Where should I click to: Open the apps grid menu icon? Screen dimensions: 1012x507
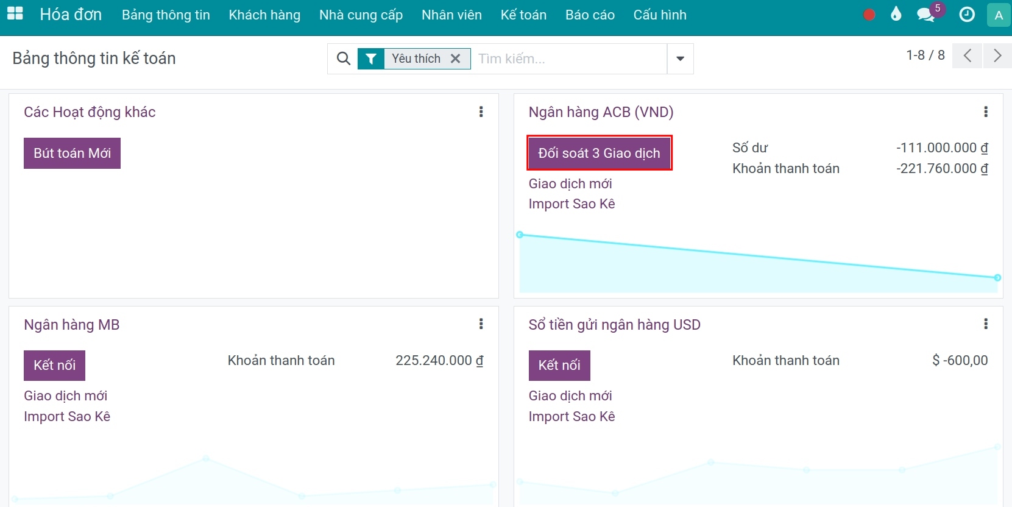(15, 14)
